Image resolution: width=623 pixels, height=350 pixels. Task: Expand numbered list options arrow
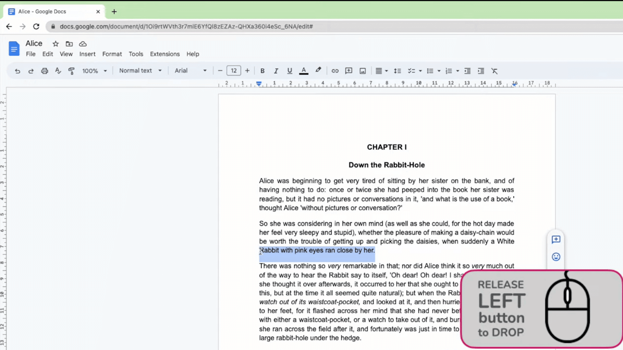point(458,71)
